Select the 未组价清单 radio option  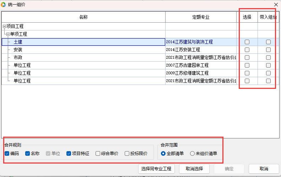[193, 154]
